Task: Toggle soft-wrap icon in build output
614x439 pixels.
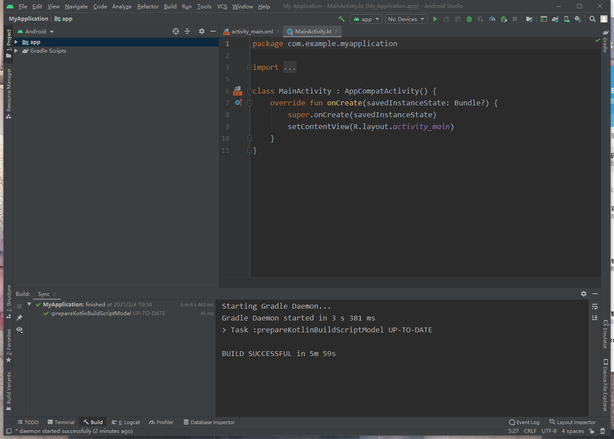Action: (595, 306)
